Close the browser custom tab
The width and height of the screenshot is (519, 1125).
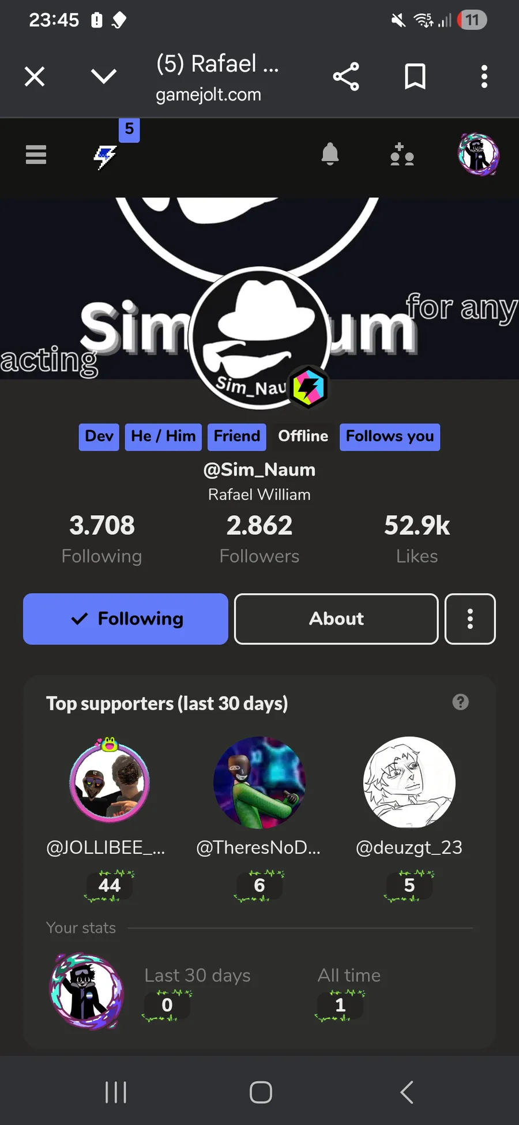click(x=35, y=76)
